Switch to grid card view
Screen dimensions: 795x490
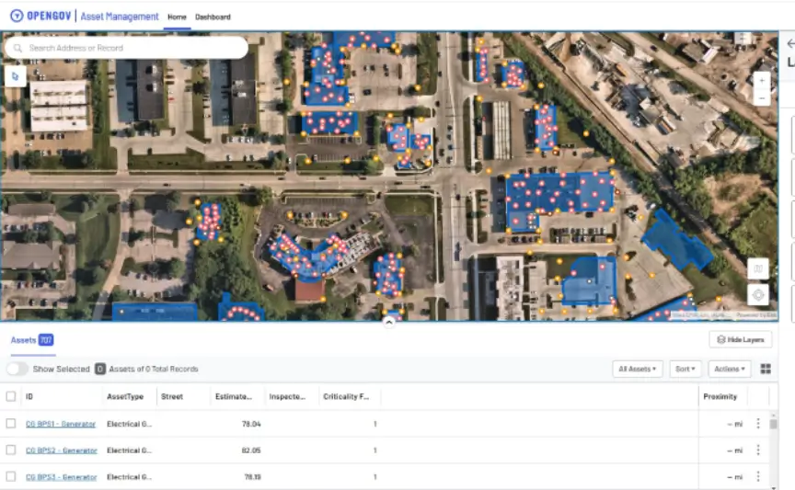(766, 369)
